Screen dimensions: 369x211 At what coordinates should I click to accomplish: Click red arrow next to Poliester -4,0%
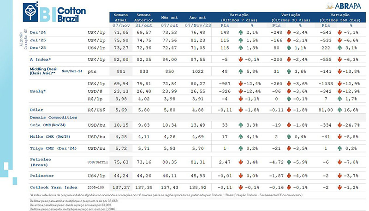289,176
